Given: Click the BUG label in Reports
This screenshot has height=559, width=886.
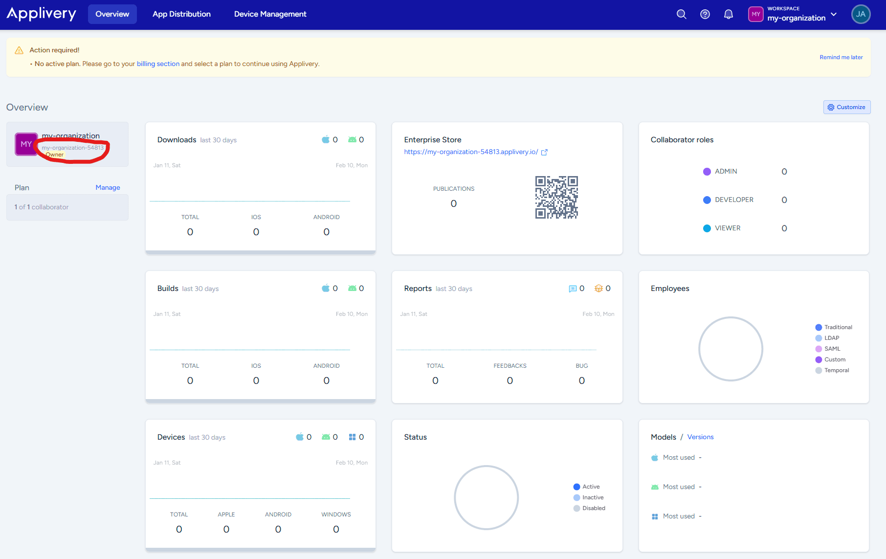Looking at the screenshot, I should coord(582,366).
